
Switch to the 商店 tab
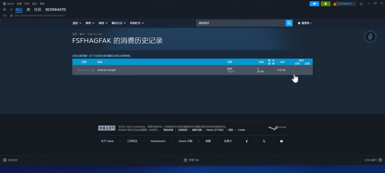(19, 10)
